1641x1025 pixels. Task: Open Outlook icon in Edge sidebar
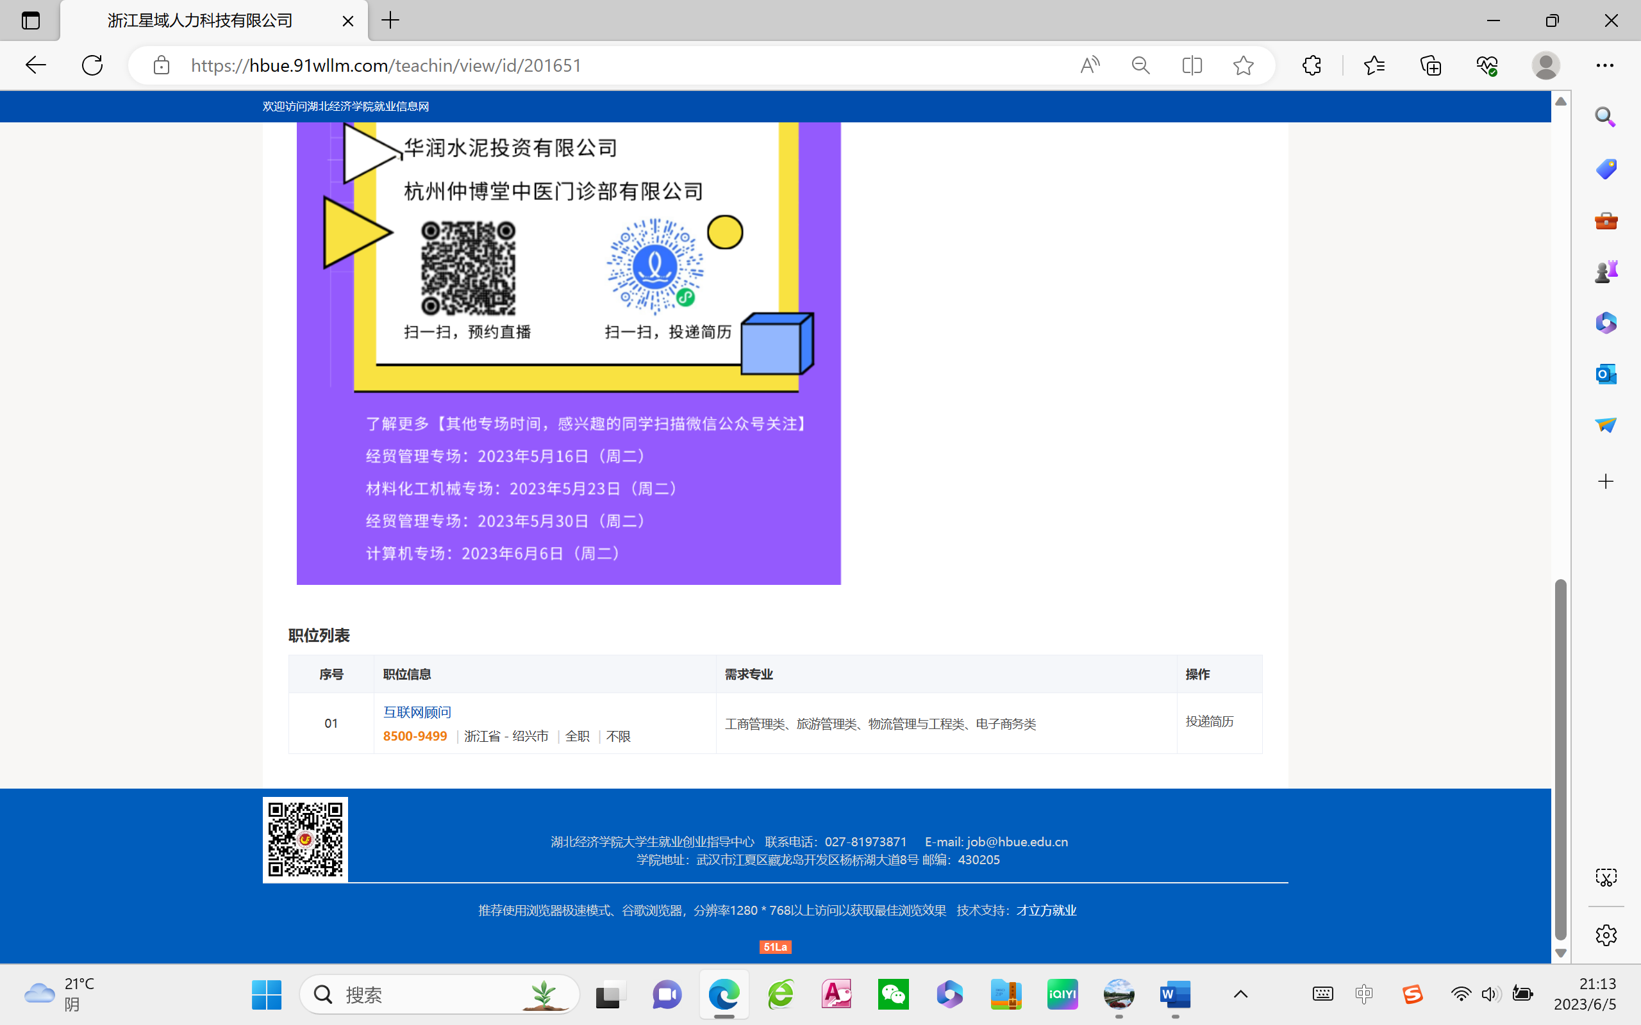[1605, 373]
